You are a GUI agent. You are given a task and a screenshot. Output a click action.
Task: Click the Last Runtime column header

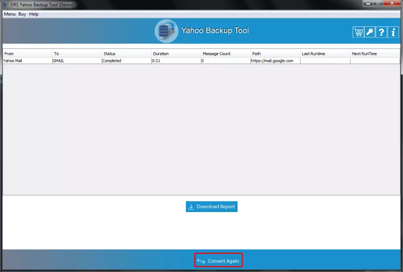tap(325, 53)
